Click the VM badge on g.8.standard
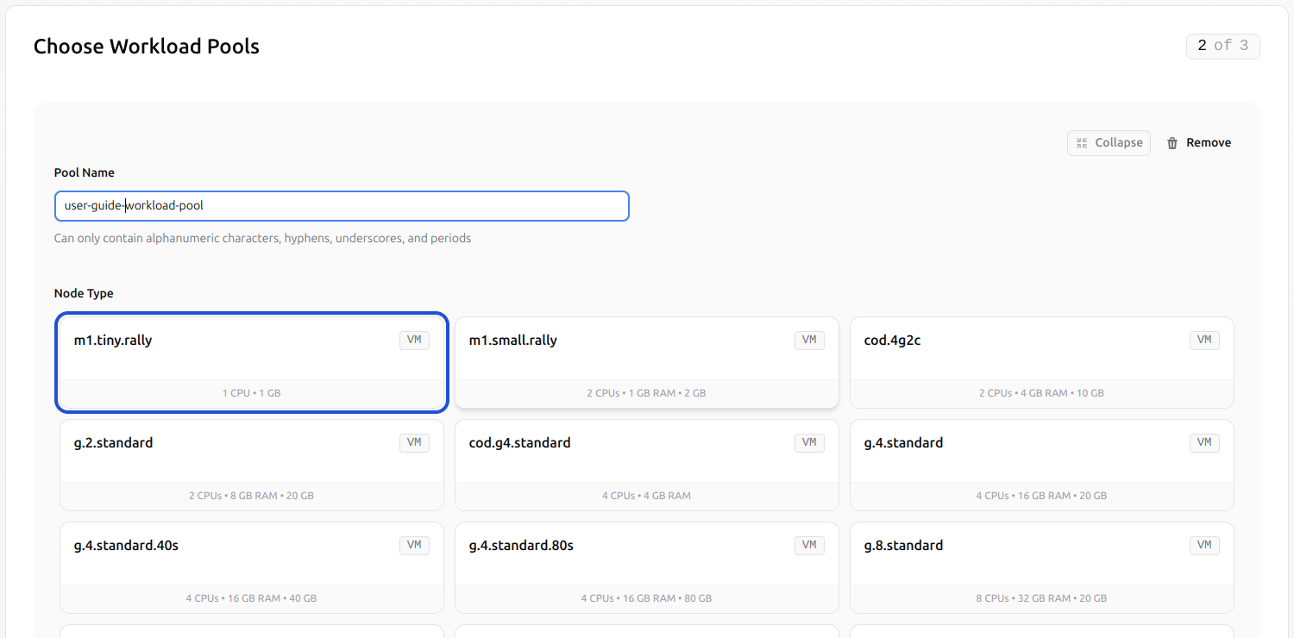This screenshot has width=1294, height=638. (1204, 545)
